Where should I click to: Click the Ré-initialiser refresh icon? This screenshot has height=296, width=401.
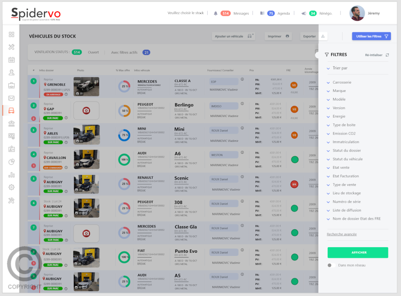pyautogui.click(x=387, y=55)
